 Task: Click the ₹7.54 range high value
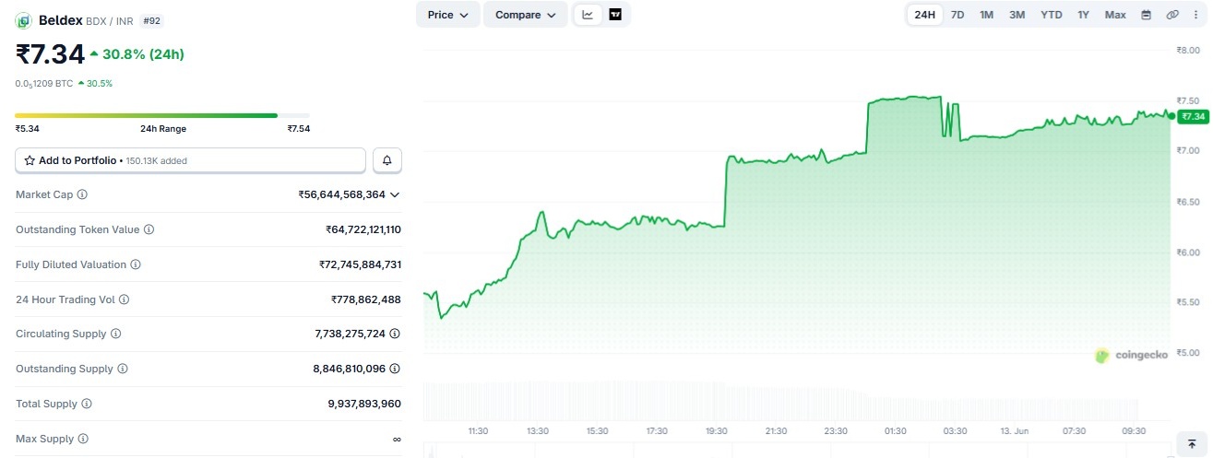(298, 128)
